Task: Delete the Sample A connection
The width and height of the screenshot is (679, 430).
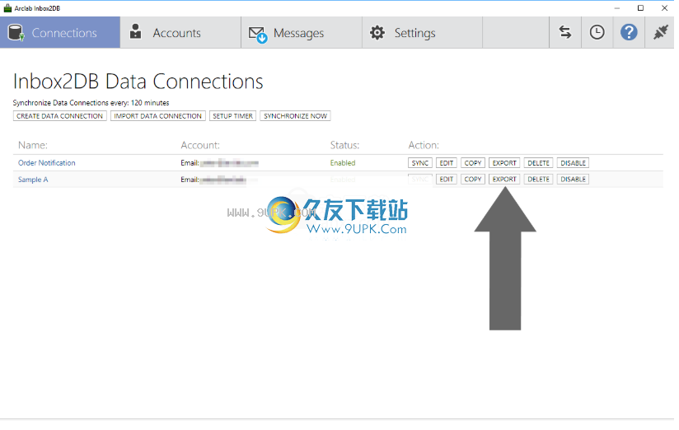Action: (538, 180)
